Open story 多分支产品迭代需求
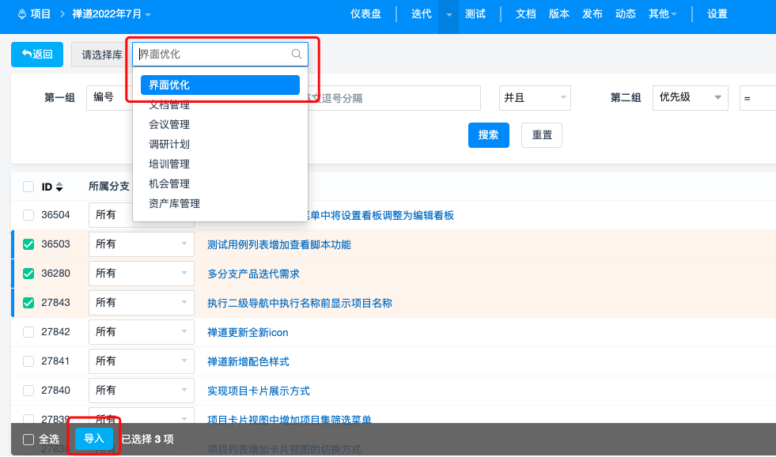Screen dimensions: 776x457 [x=253, y=274]
